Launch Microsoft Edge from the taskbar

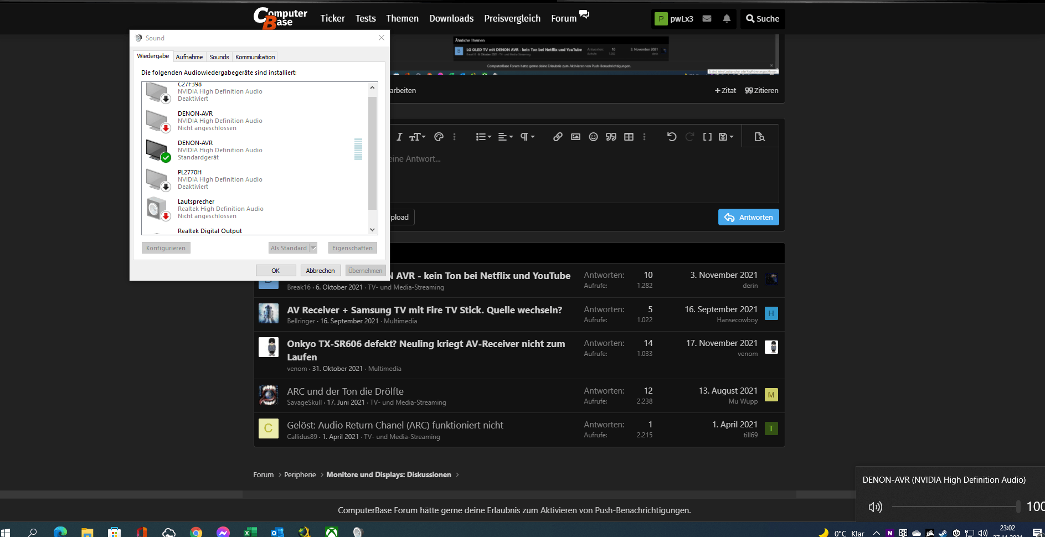(x=60, y=532)
